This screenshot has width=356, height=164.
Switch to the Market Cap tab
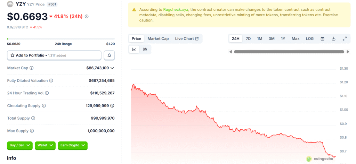coord(158,38)
